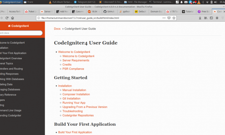225x135 pixels.
Task: Switch to the python browser tab
Action: [x=125, y=12]
